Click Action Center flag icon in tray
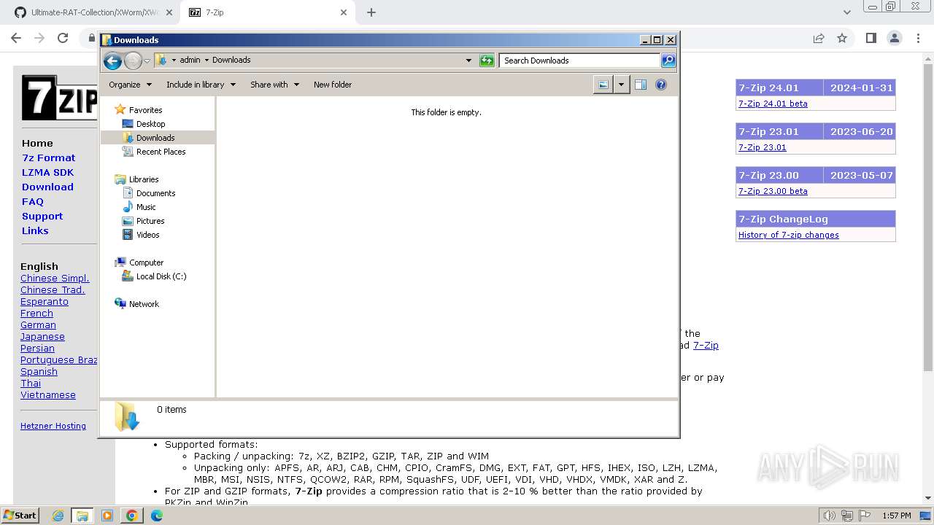This screenshot has width=934, height=525. (865, 516)
